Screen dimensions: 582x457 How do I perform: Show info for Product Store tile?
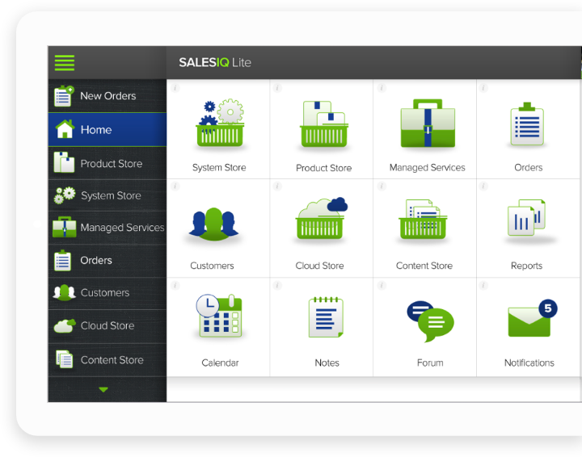277,88
